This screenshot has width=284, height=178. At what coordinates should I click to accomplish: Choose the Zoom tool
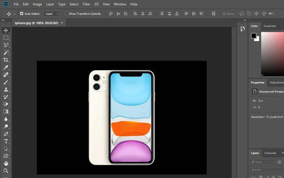(x=6, y=171)
